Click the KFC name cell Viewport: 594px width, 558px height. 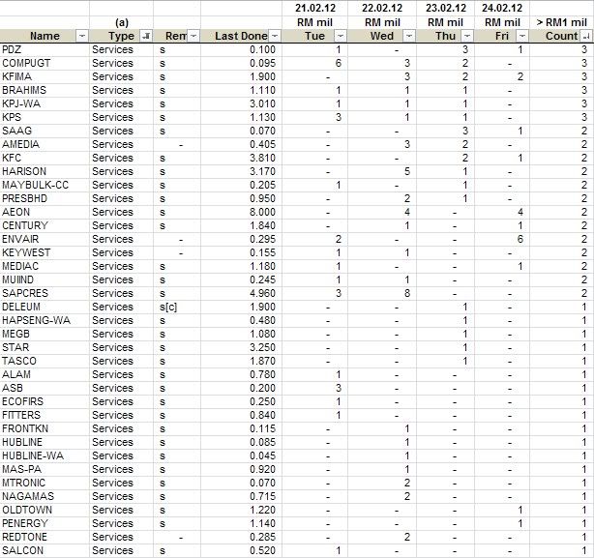(x=45, y=158)
